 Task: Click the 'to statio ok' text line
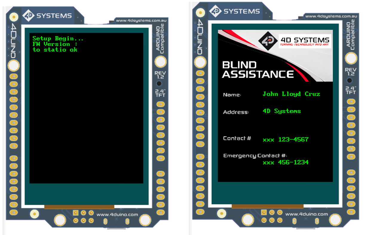point(55,50)
